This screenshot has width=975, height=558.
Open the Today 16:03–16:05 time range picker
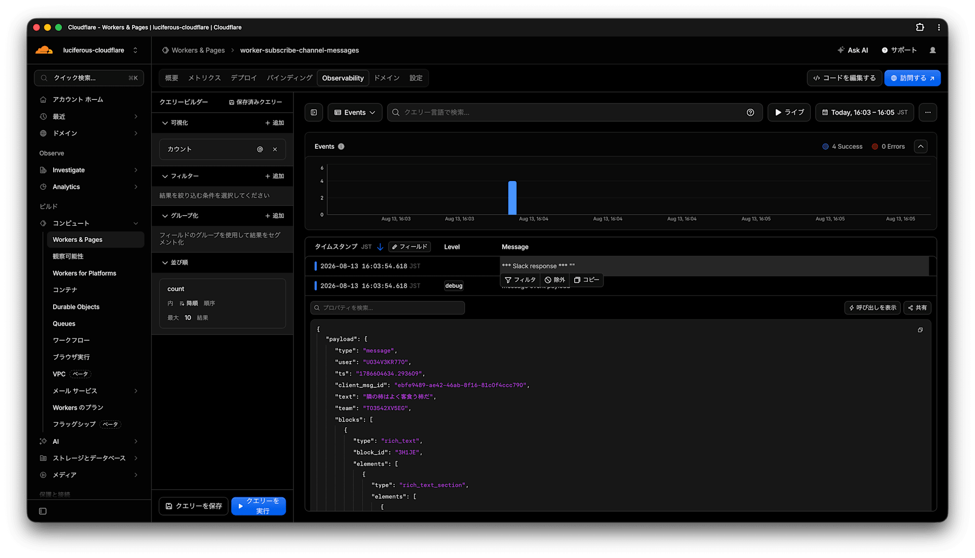click(865, 113)
